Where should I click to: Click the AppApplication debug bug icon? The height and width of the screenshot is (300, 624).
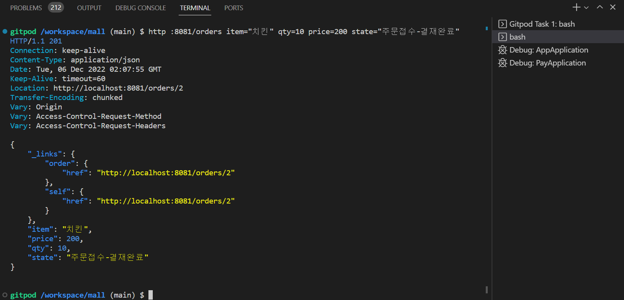pyautogui.click(x=502, y=50)
